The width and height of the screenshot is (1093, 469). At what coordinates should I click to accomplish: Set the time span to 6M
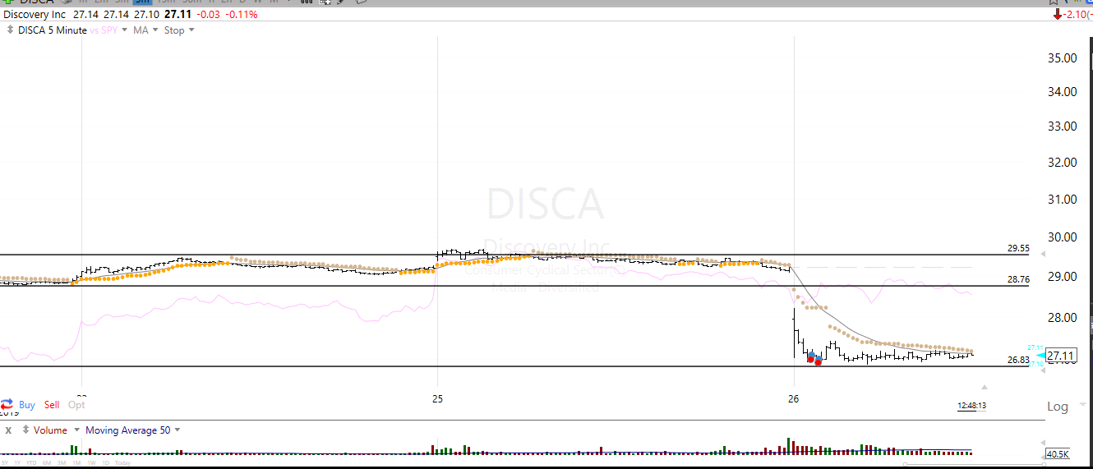[x=47, y=462]
